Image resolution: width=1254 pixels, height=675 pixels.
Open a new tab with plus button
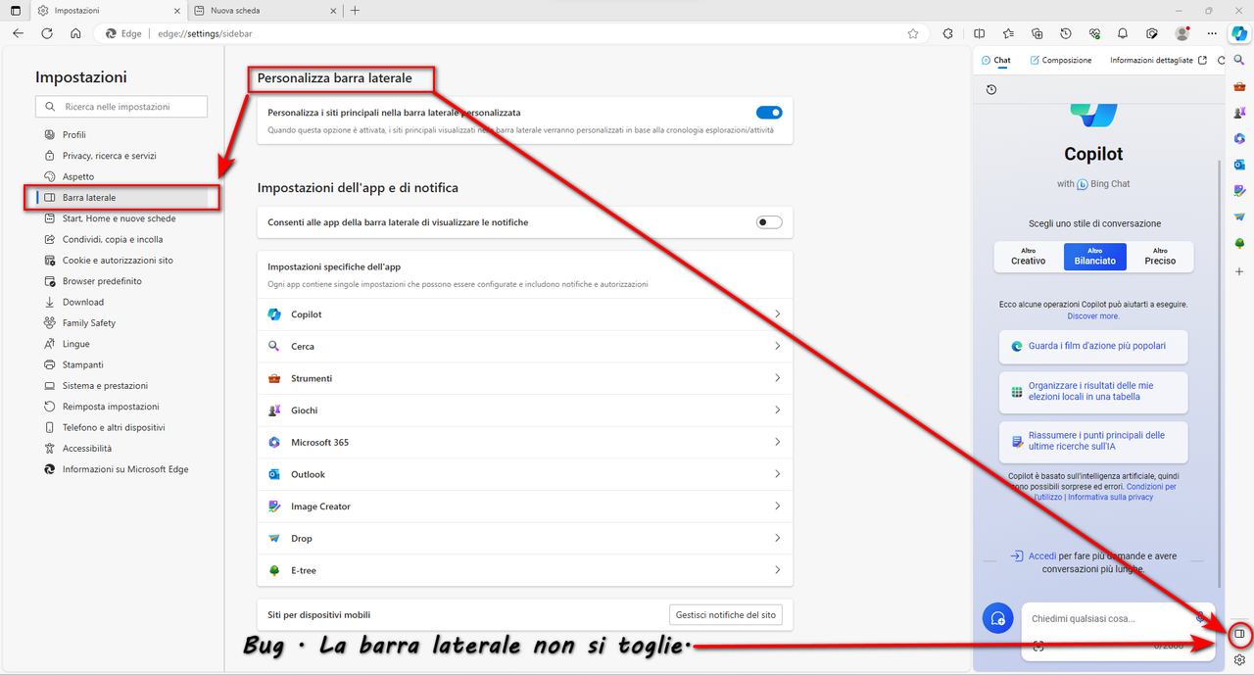355,10
